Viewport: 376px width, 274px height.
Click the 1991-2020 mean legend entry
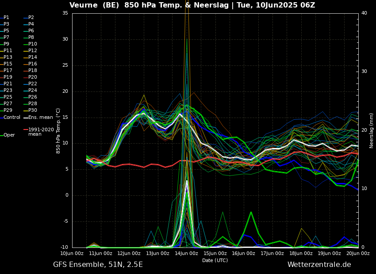coord(39,132)
